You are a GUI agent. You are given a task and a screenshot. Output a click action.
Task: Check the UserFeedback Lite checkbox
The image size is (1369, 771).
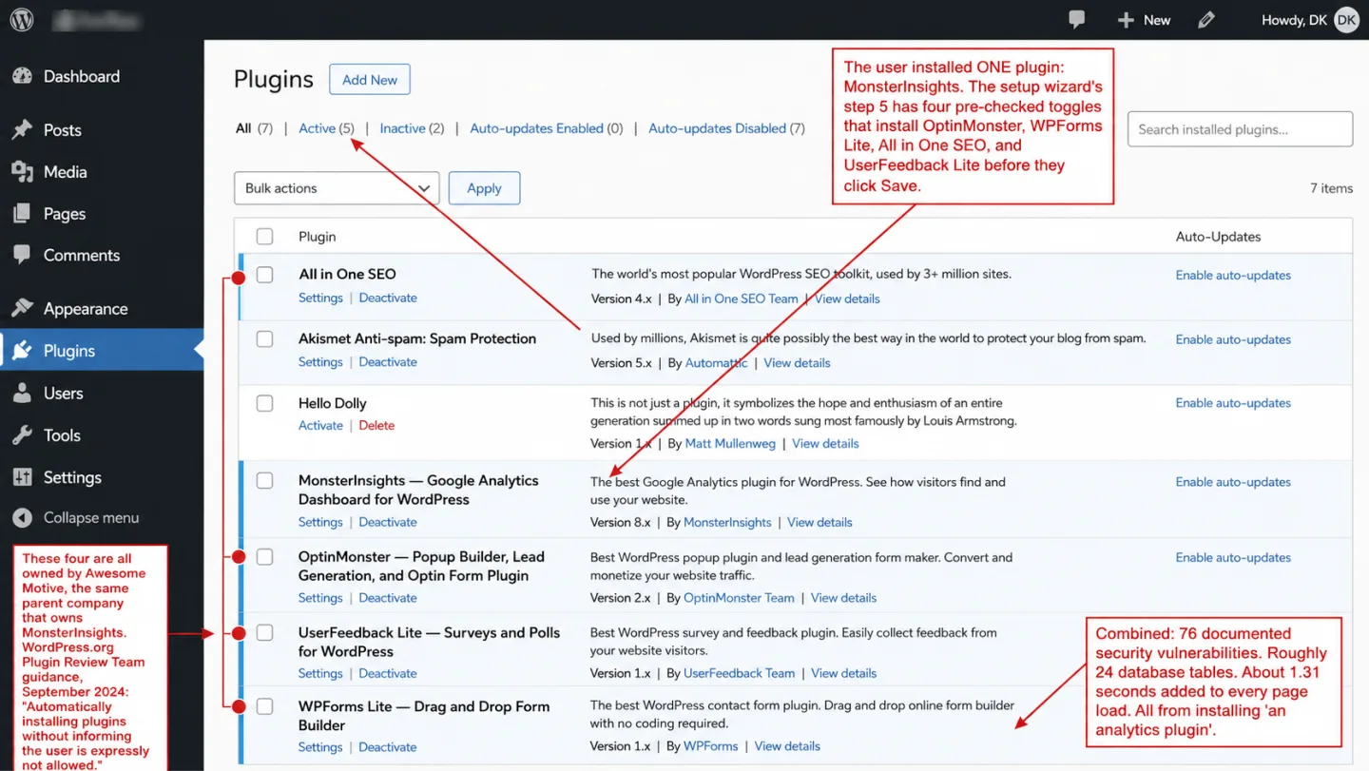tap(264, 633)
